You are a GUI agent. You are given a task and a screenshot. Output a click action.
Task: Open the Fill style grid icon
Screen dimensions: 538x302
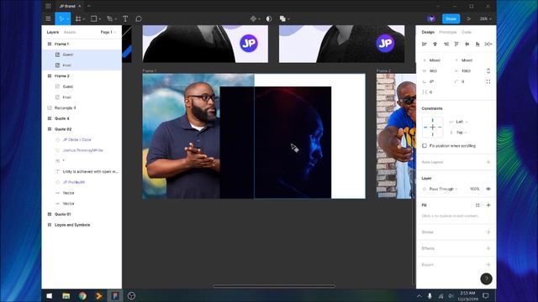477,205
